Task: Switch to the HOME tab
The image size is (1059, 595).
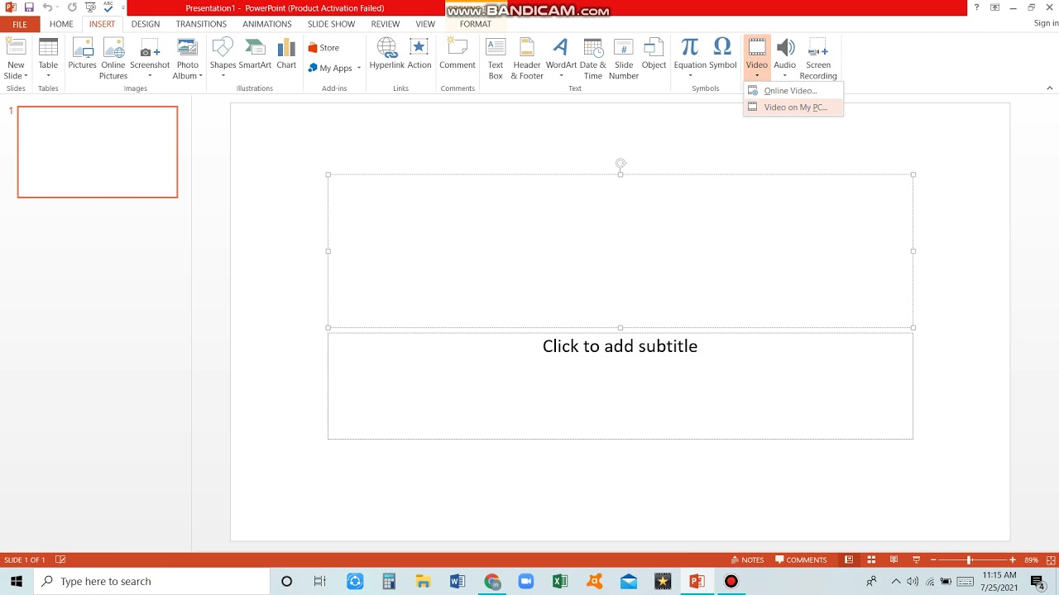Action: tap(61, 24)
